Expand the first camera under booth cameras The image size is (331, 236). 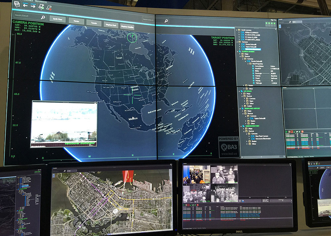(239, 32)
